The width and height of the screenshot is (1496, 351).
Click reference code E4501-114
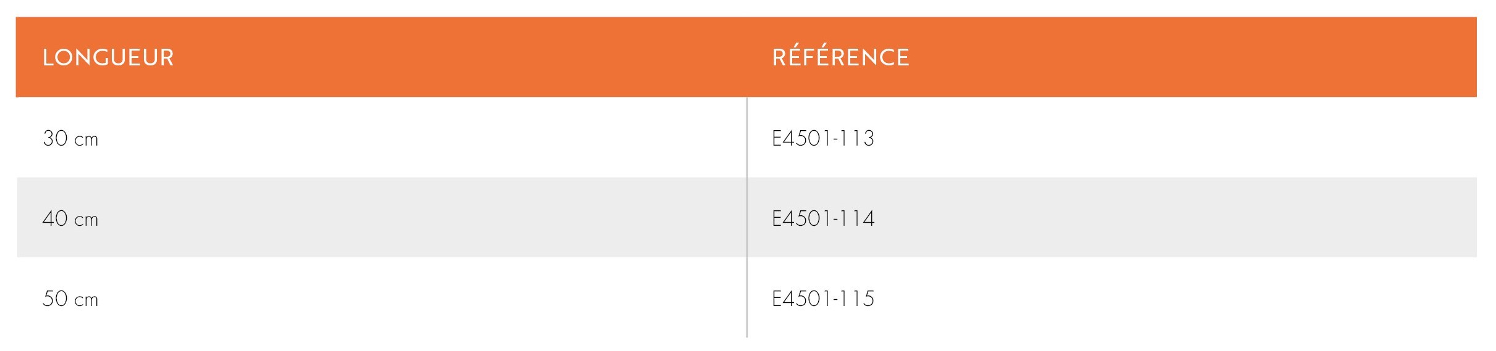pos(823,218)
